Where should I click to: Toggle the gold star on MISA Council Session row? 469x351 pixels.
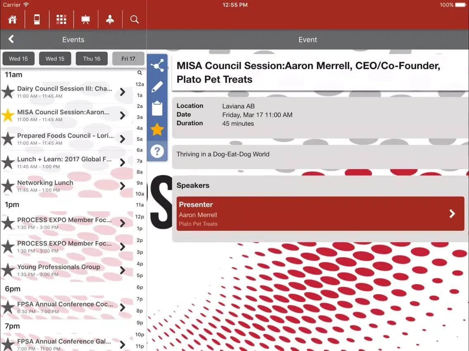[8, 115]
